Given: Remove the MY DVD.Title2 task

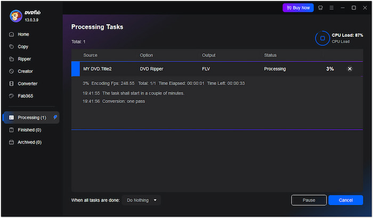Looking at the screenshot, I should (350, 69).
